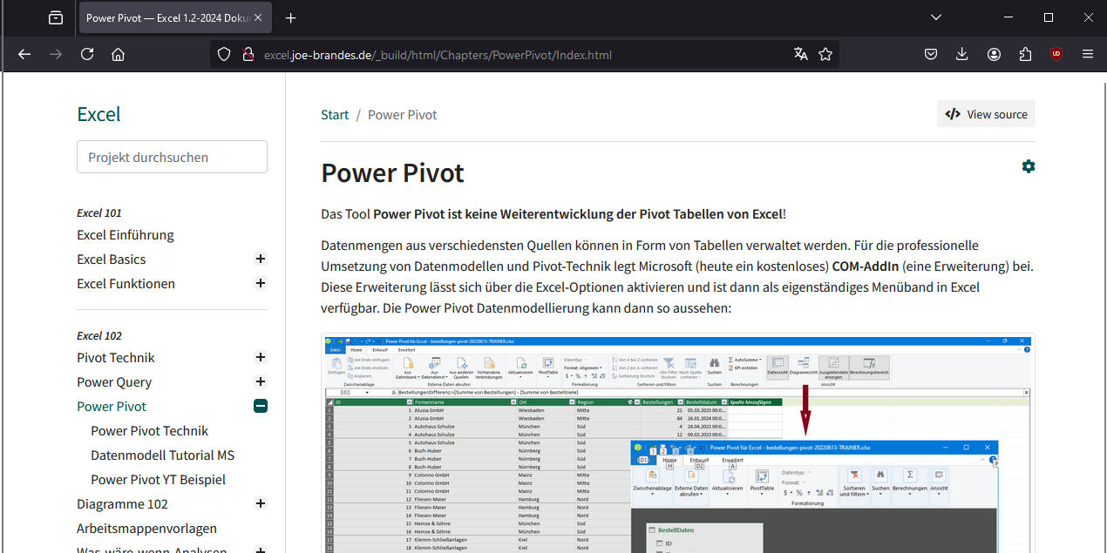
Task: Open Power Query sidebar entry
Action: [x=114, y=382]
